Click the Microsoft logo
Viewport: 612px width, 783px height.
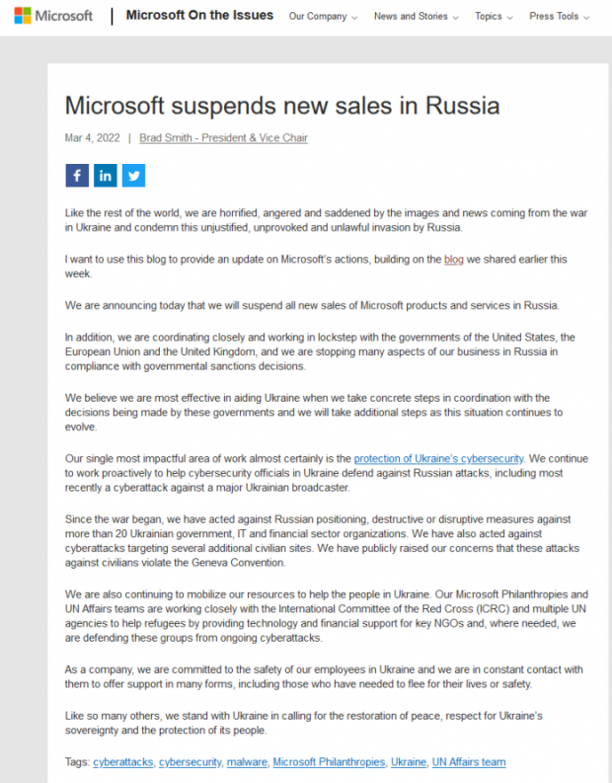click(53, 16)
